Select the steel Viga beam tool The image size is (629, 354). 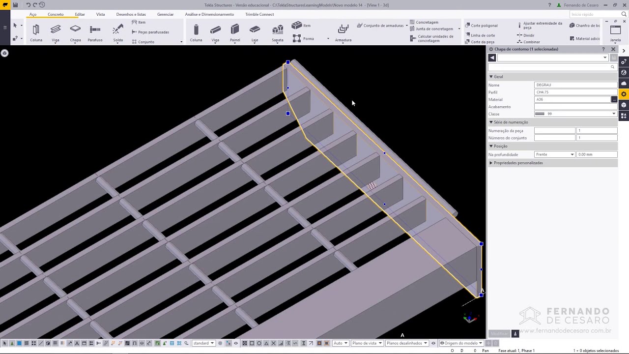[56, 33]
